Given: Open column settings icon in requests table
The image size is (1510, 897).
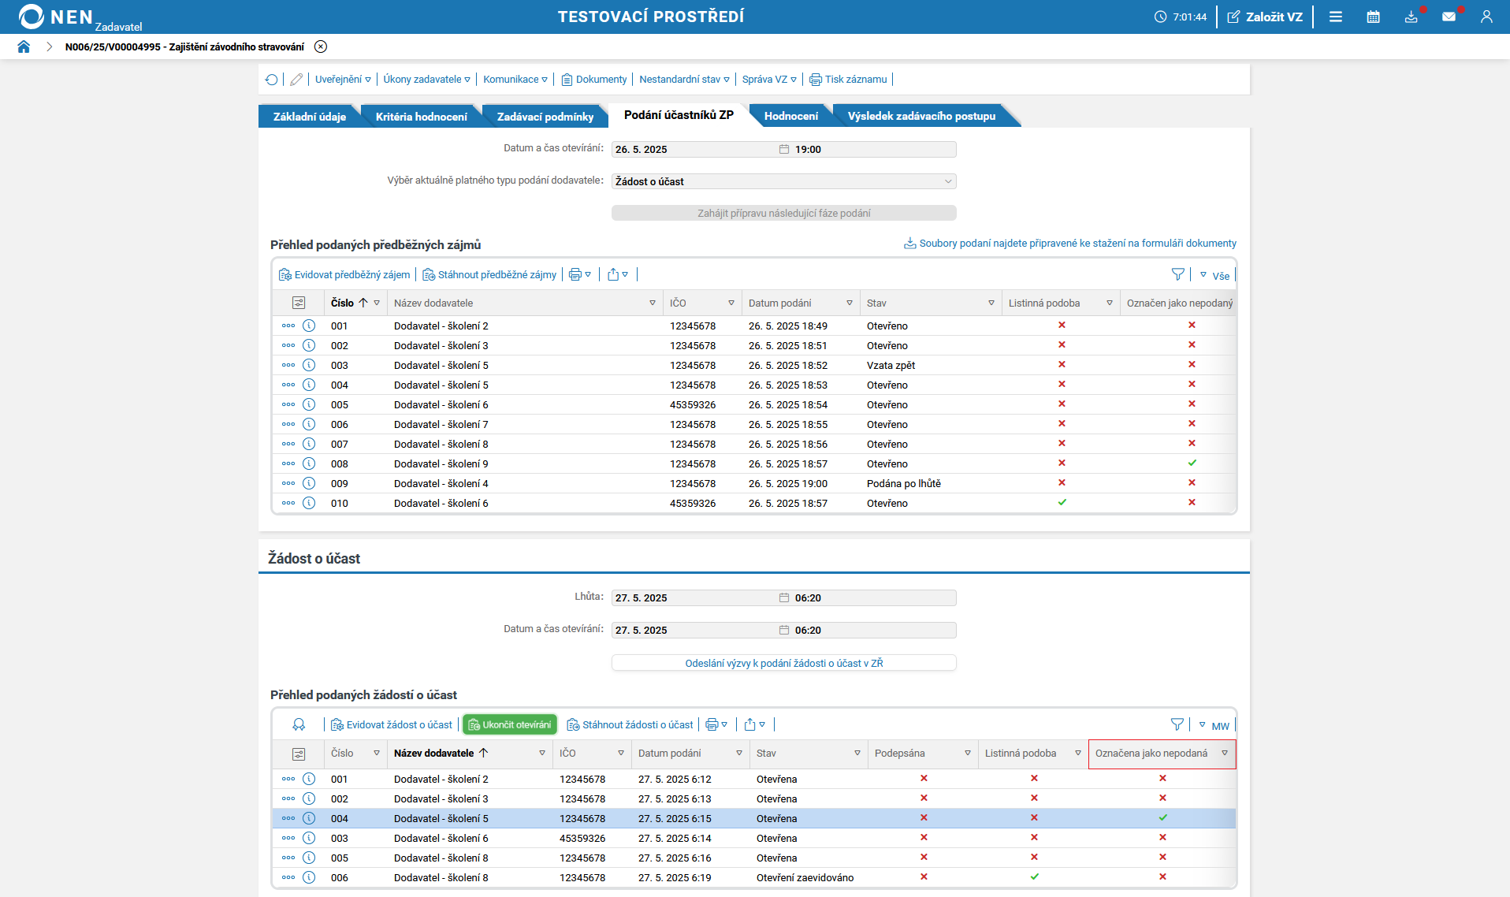Looking at the screenshot, I should 299,754.
